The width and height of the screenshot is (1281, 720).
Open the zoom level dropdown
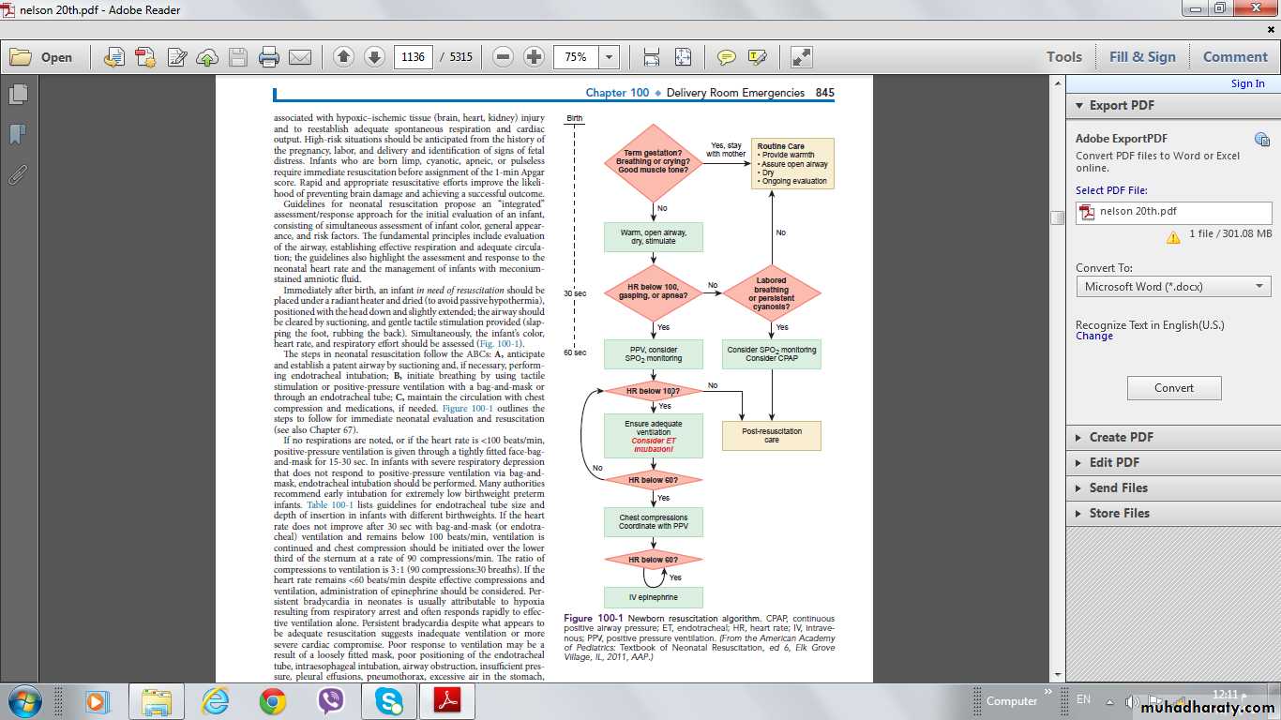(610, 57)
